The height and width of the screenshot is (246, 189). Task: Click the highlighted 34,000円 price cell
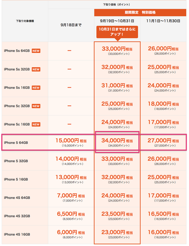click(x=117, y=142)
